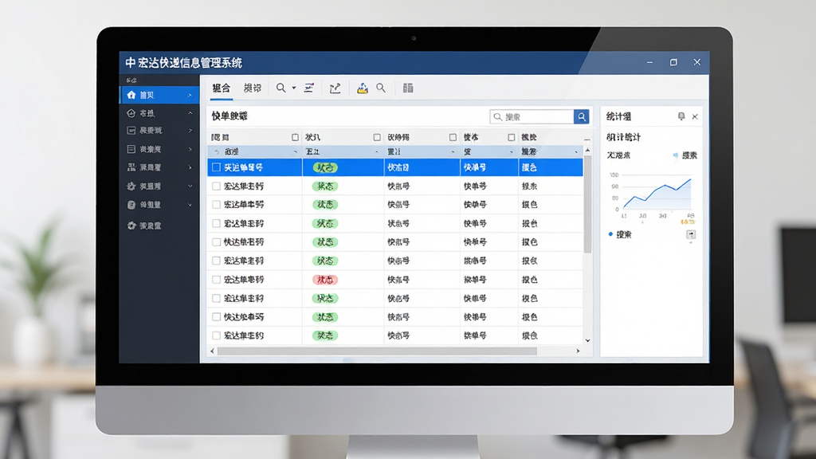Click the toolbar magnifier that has a dropdown arrow

281,88
